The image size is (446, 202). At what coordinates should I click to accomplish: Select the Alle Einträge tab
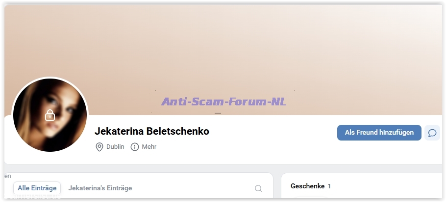point(37,188)
